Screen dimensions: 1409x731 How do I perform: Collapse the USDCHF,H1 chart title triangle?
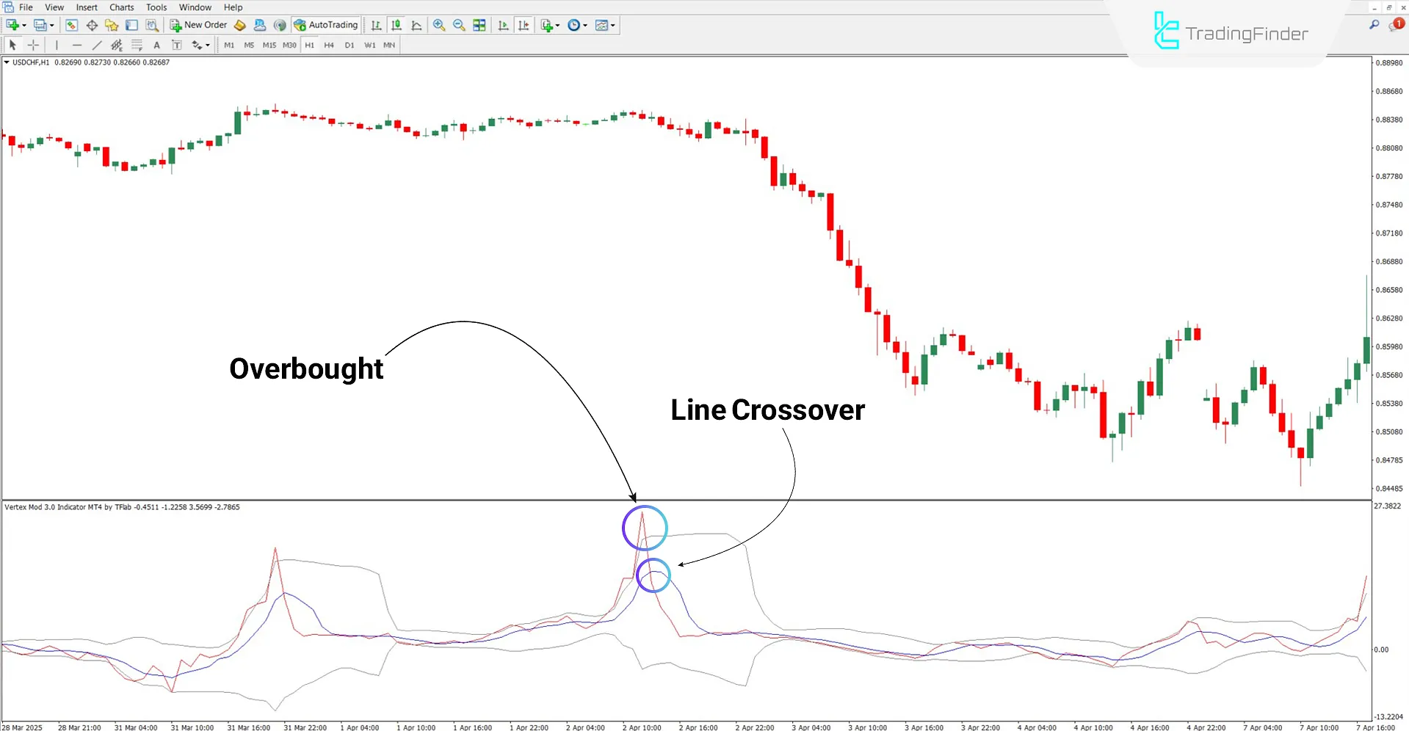[x=6, y=62]
